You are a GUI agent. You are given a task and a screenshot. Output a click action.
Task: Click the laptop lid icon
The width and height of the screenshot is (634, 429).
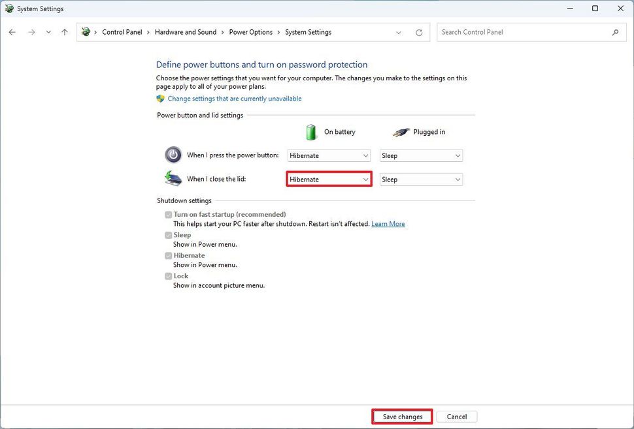[x=173, y=178]
